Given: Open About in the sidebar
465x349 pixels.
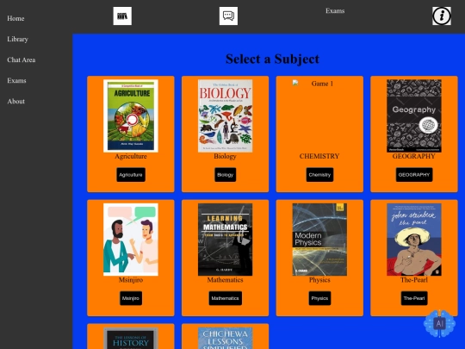Looking at the screenshot, I should pos(16,102).
